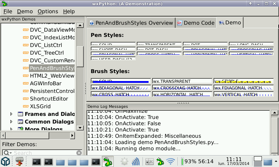Image resolution: width=279 pixels, height=167 pixels.
Task: Click the log messages scrollbar up arrow
Action: coord(274,112)
